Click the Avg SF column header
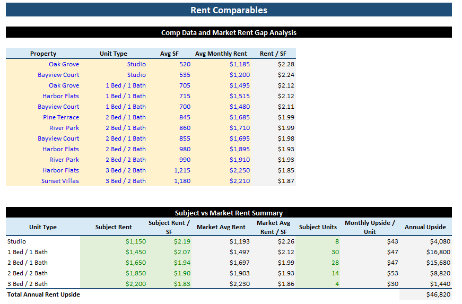Screen dimensions: 462x304 click(169, 54)
